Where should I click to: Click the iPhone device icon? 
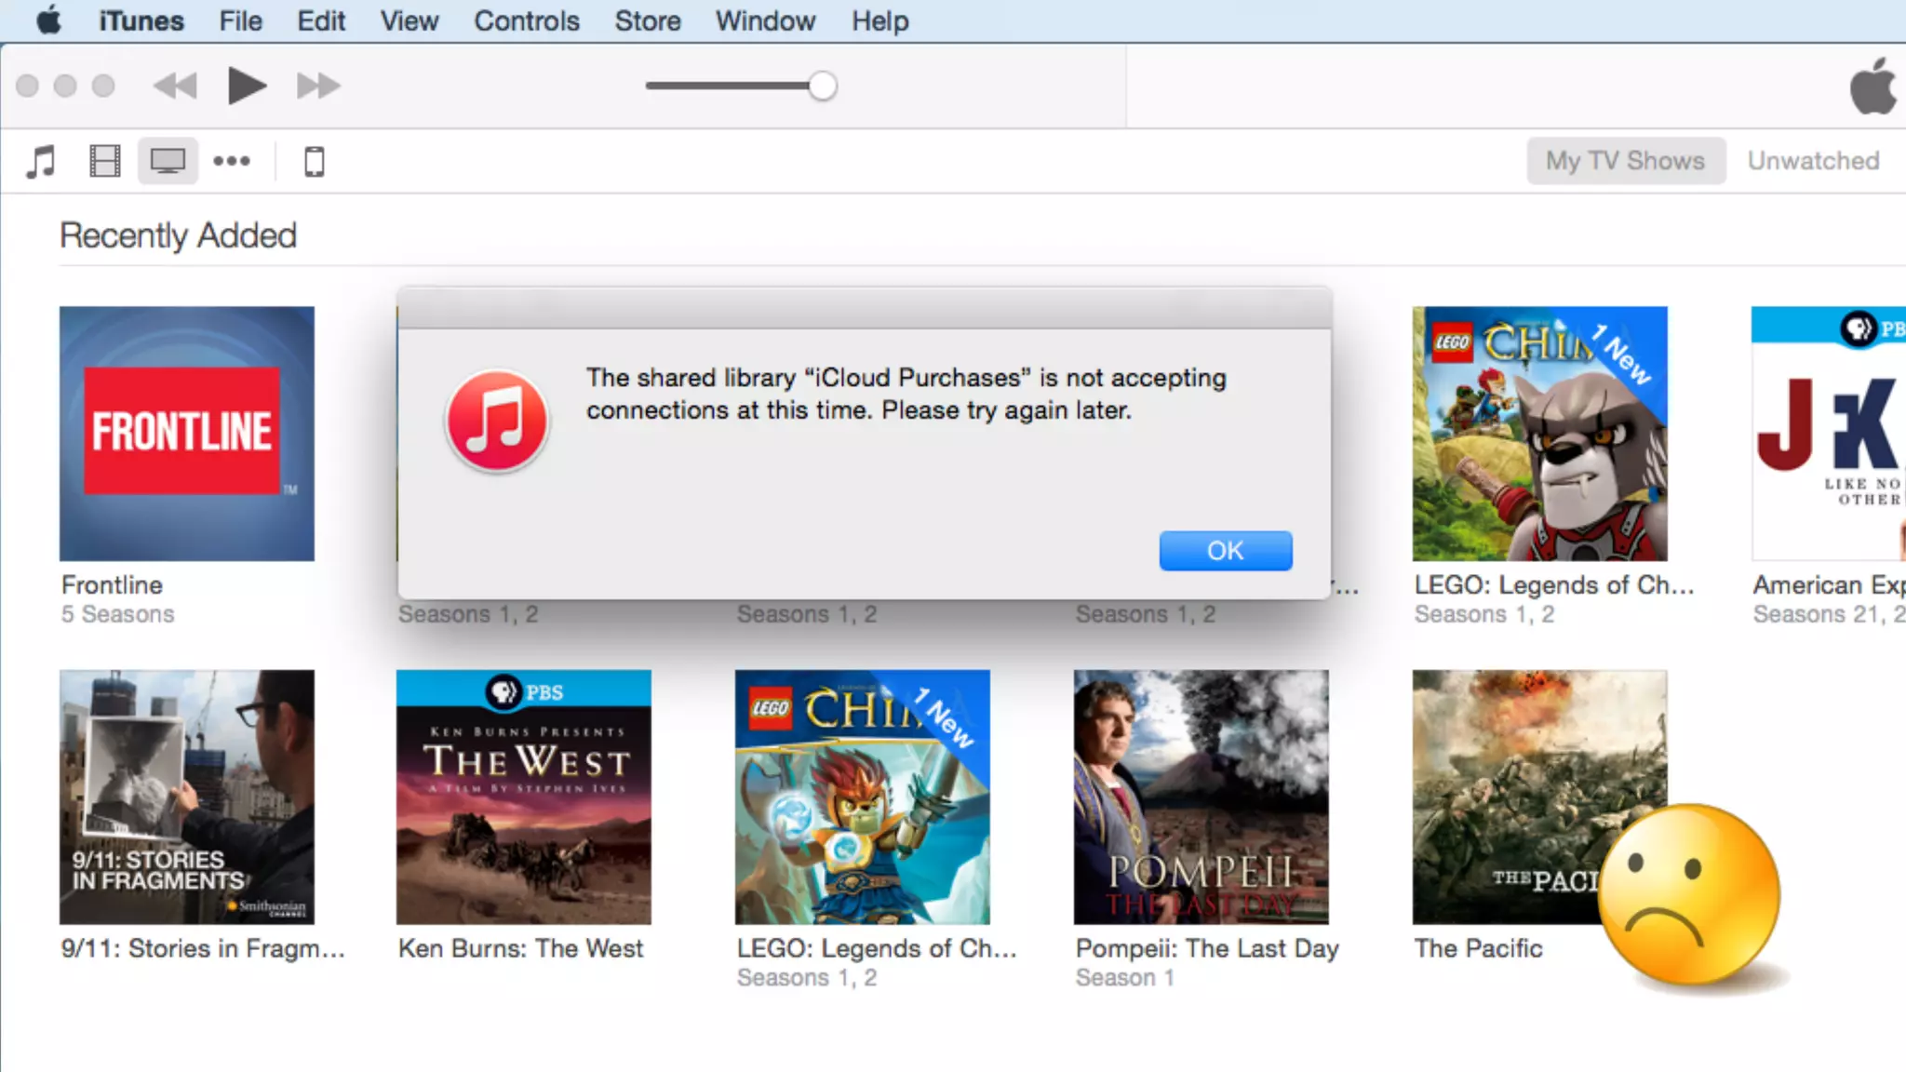pos(315,162)
